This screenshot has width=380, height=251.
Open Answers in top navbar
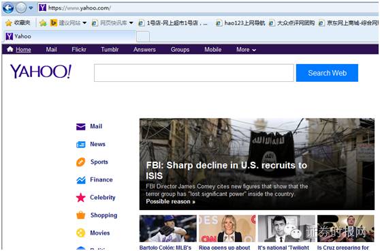click(144, 50)
